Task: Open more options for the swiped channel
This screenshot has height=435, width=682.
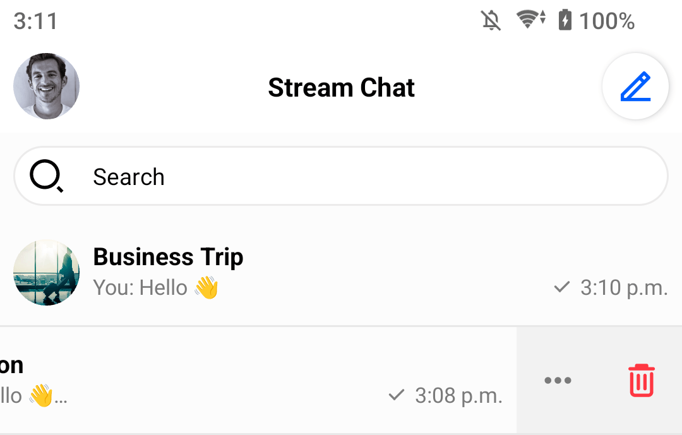Action: [x=558, y=380]
